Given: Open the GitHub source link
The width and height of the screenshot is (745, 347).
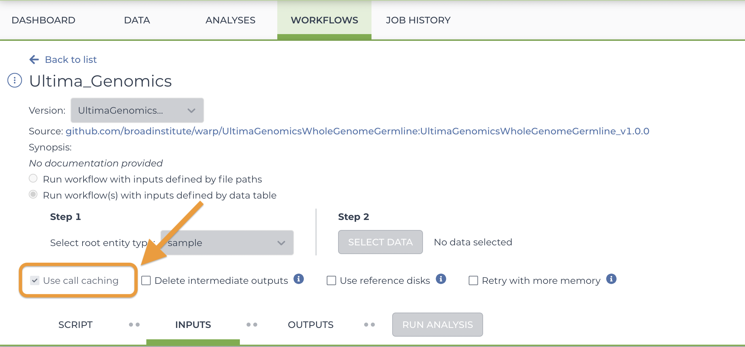Looking at the screenshot, I should (357, 131).
